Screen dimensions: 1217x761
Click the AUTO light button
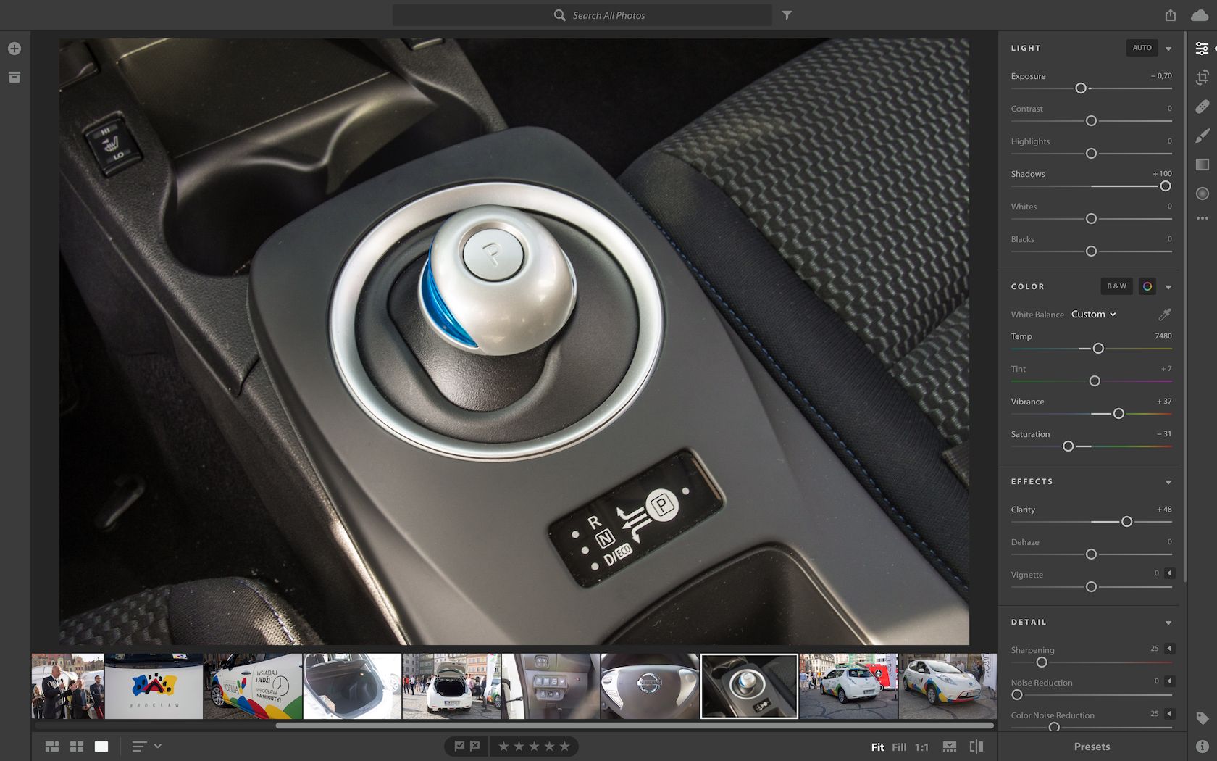coord(1142,48)
